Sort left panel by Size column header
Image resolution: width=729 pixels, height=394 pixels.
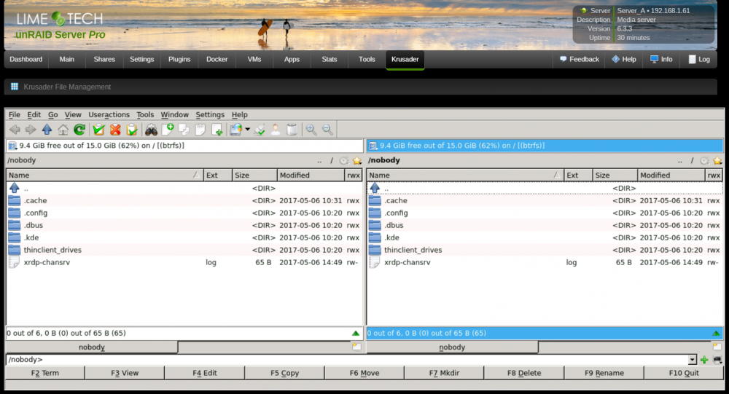254,176
